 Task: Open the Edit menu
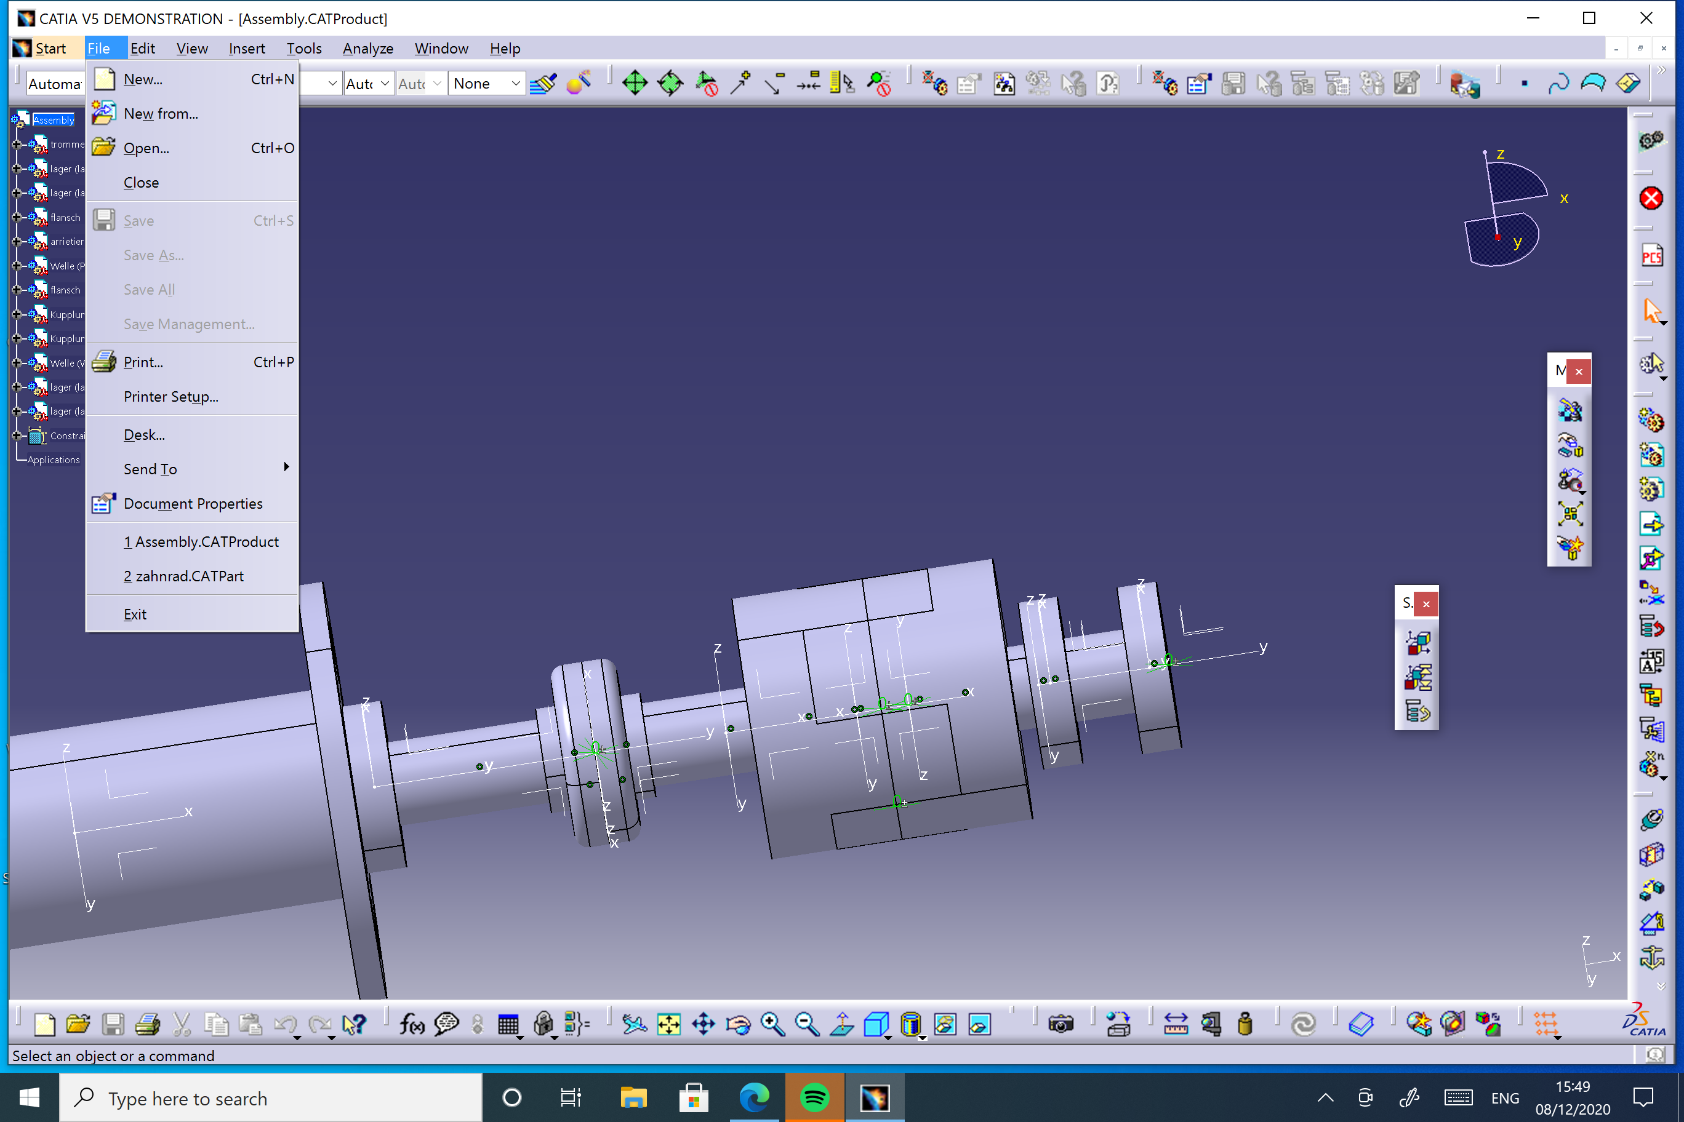tap(142, 48)
